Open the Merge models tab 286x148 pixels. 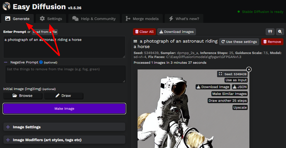click(142, 19)
